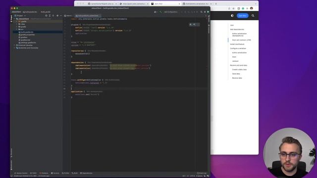Click Profiler tool window tab

click(x=65, y=173)
